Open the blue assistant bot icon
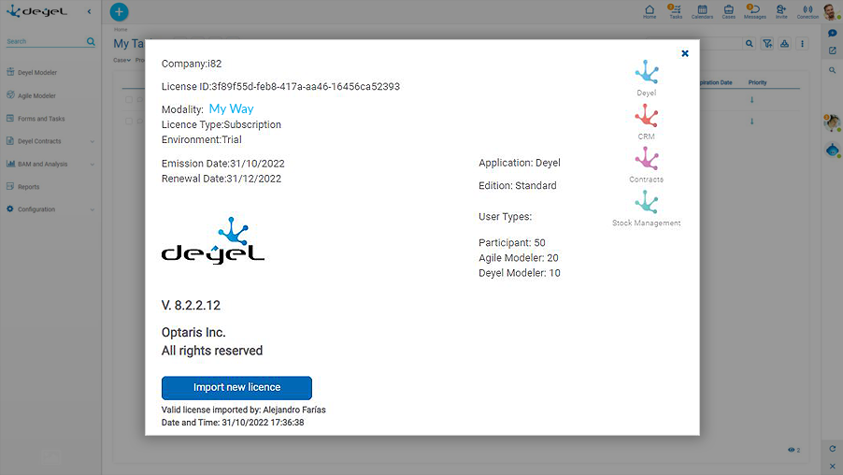The image size is (843, 475). pos(832,151)
